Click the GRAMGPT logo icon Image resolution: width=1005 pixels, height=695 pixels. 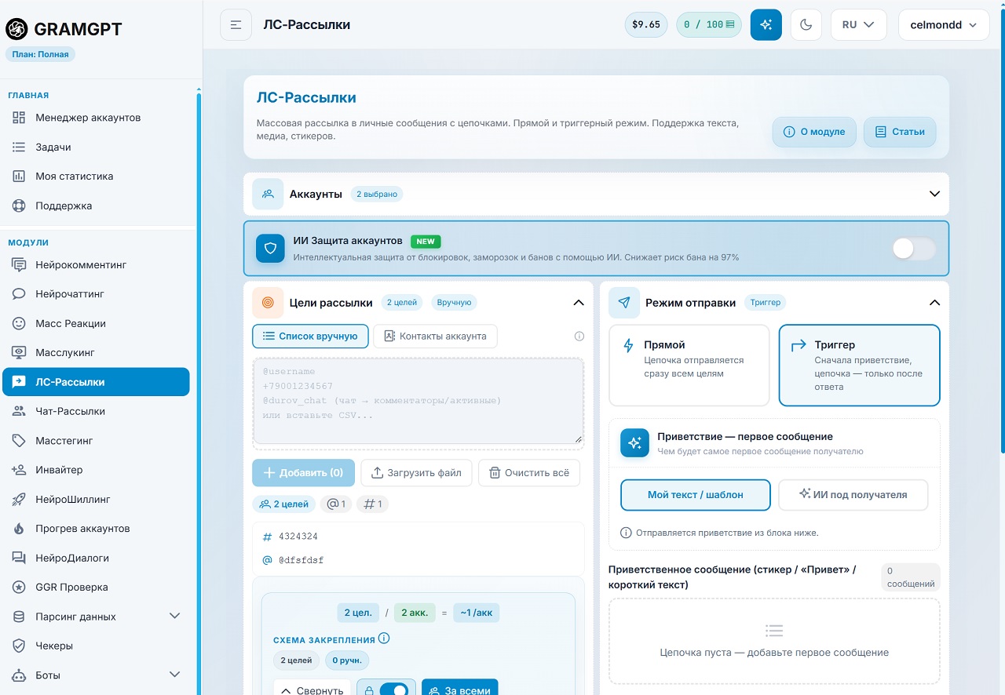coord(16,29)
